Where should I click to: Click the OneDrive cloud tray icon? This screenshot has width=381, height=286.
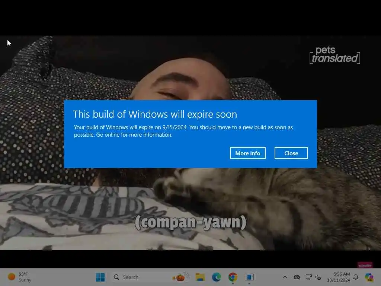[297, 277]
